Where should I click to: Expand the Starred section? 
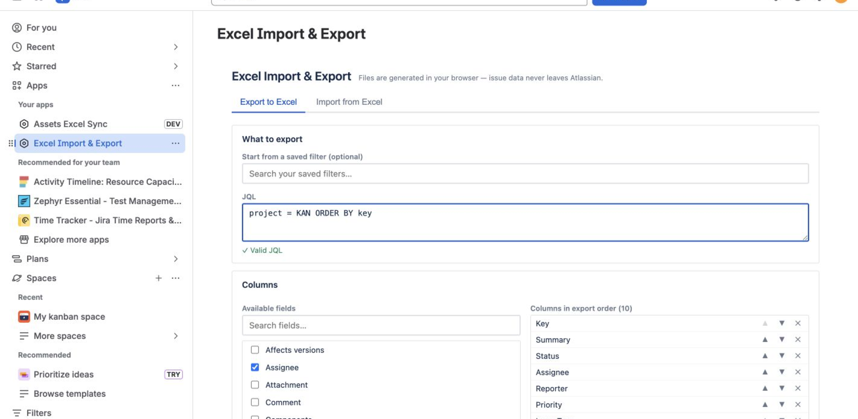pyautogui.click(x=175, y=66)
